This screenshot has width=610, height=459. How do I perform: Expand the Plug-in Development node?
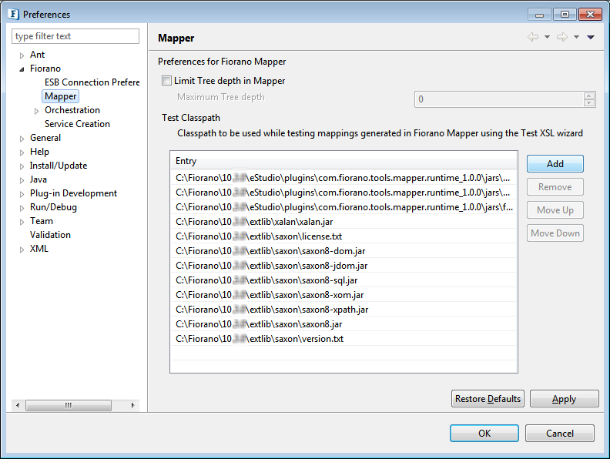pos(22,194)
